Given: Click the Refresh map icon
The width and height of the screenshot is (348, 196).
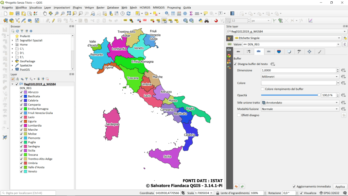Looking at the screenshot, I should 128,13.
